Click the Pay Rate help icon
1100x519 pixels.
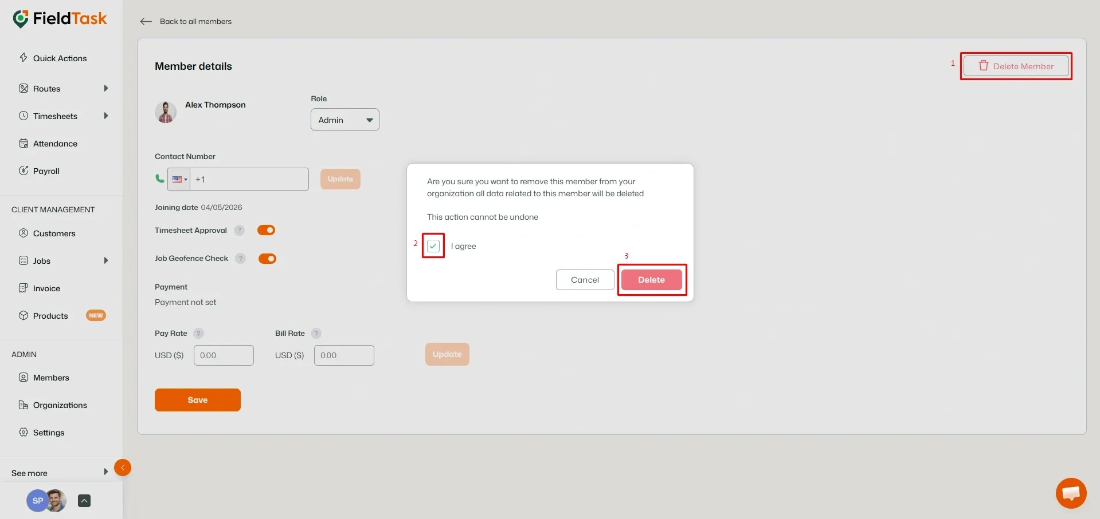coord(199,333)
